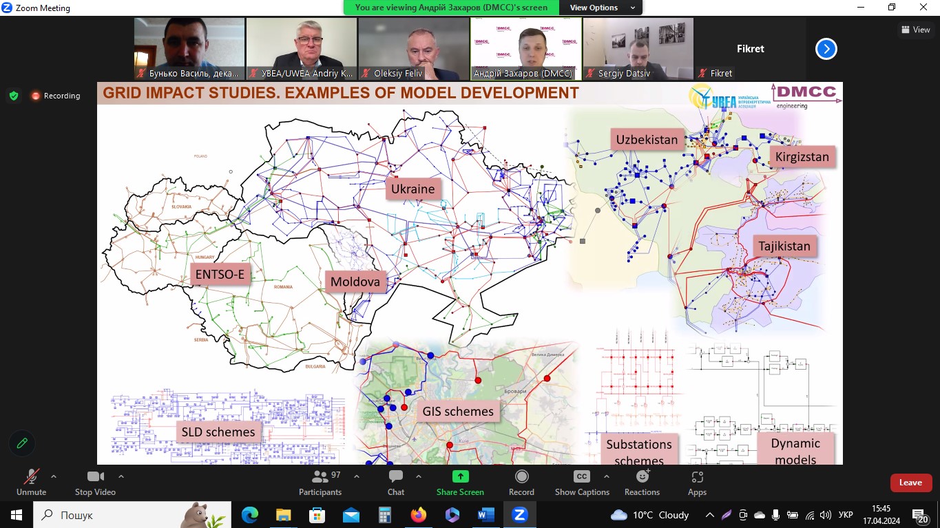Select Fikret participant tile

pyautogui.click(x=751, y=49)
